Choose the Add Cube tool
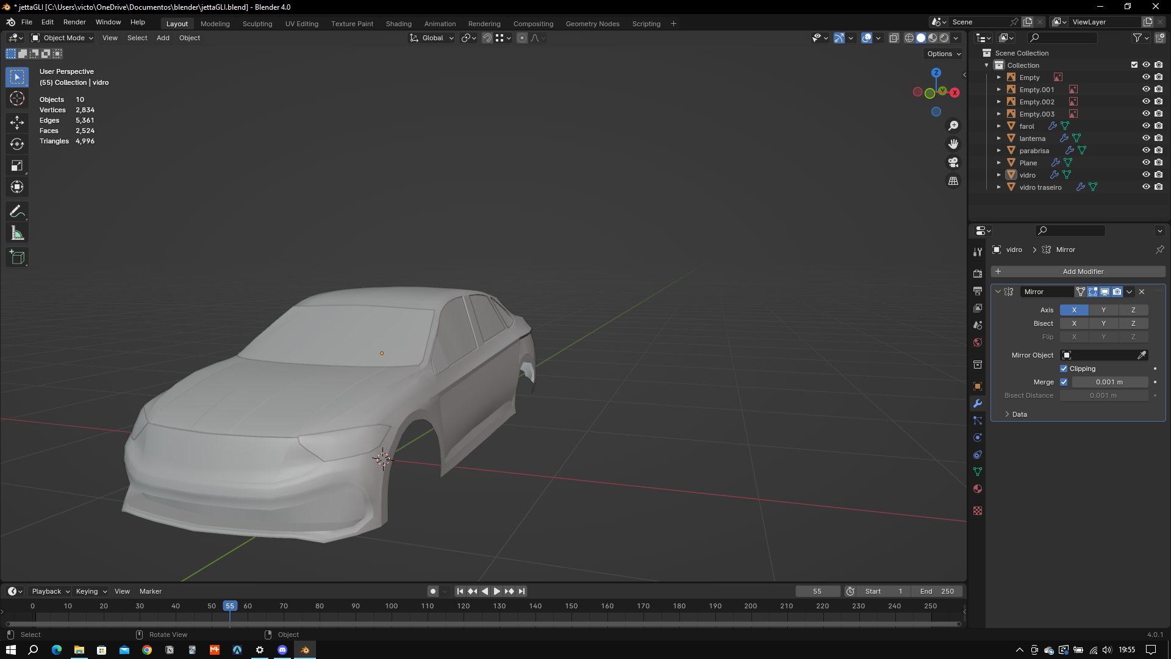This screenshot has height=659, width=1171. (x=17, y=257)
